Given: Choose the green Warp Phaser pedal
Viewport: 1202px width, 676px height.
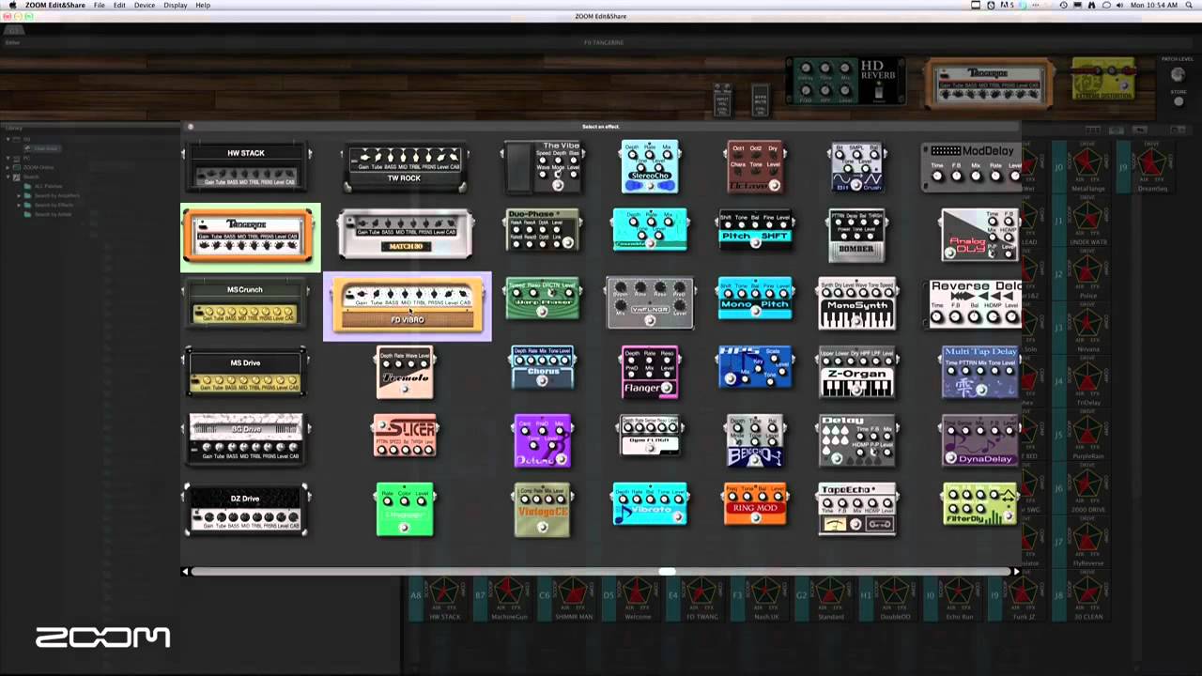Looking at the screenshot, I should (543, 299).
